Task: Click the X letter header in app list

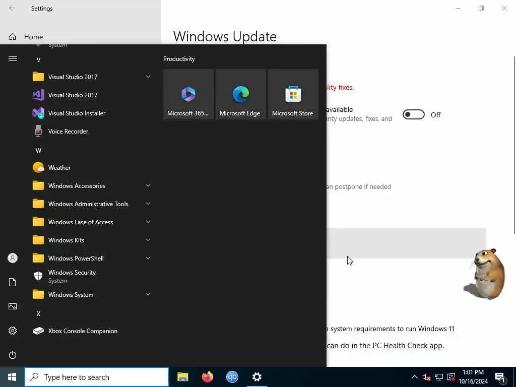Action: [x=38, y=314]
